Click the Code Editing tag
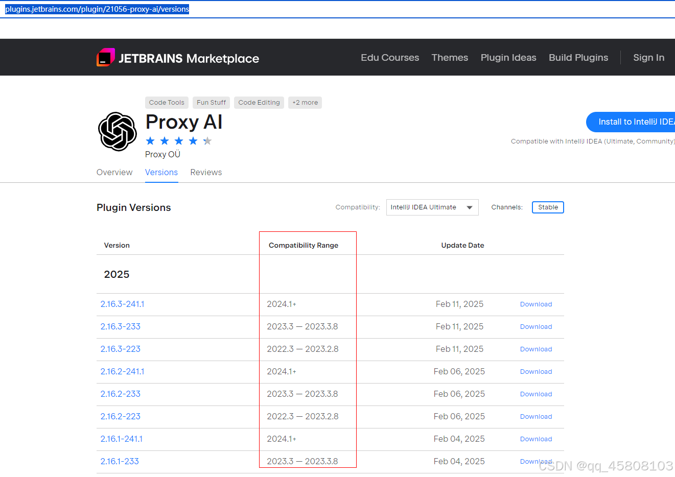The image size is (675, 477). point(259,103)
